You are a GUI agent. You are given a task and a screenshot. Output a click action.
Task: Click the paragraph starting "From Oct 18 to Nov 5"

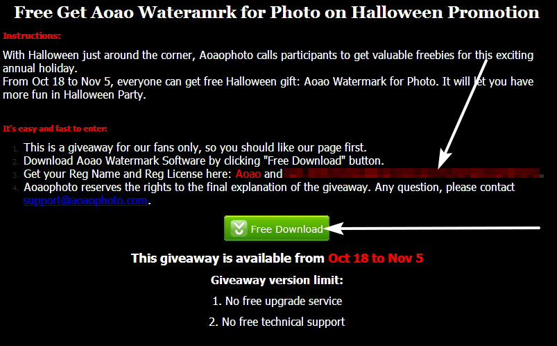[x=268, y=88]
